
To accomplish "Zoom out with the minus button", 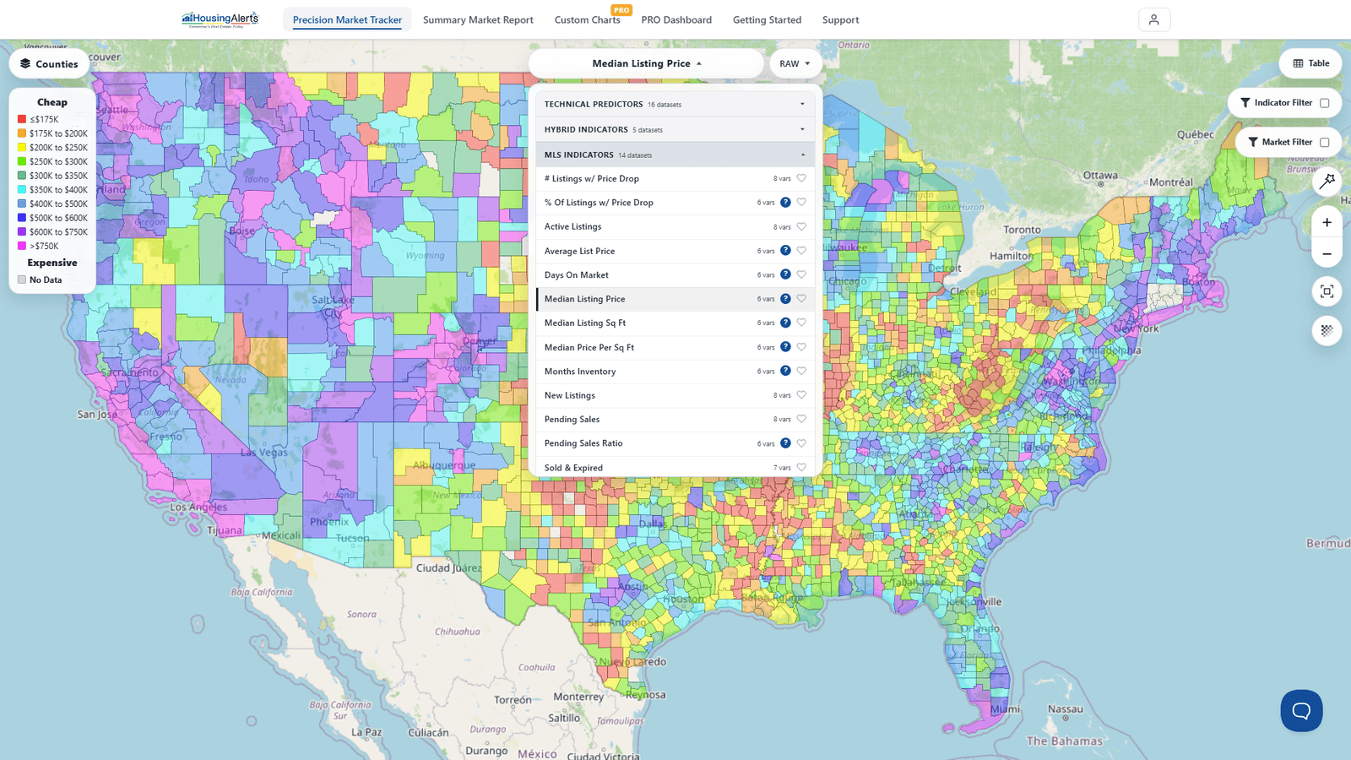I will [1327, 253].
